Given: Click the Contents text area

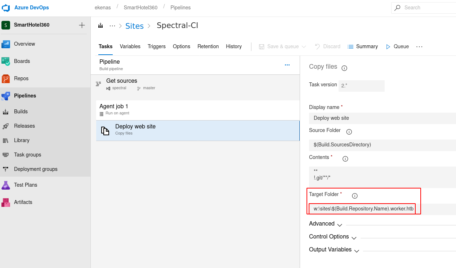Looking at the screenshot, I should [x=383, y=177].
